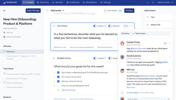
Task: Click the Guide Settings button
Action: pos(33,10)
